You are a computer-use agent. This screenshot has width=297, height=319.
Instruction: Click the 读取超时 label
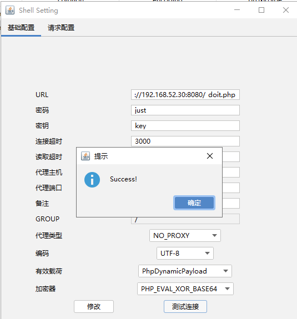pos(49,156)
